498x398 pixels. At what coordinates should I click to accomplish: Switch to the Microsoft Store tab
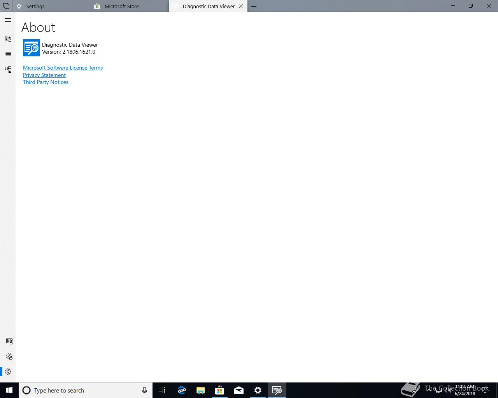click(130, 6)
